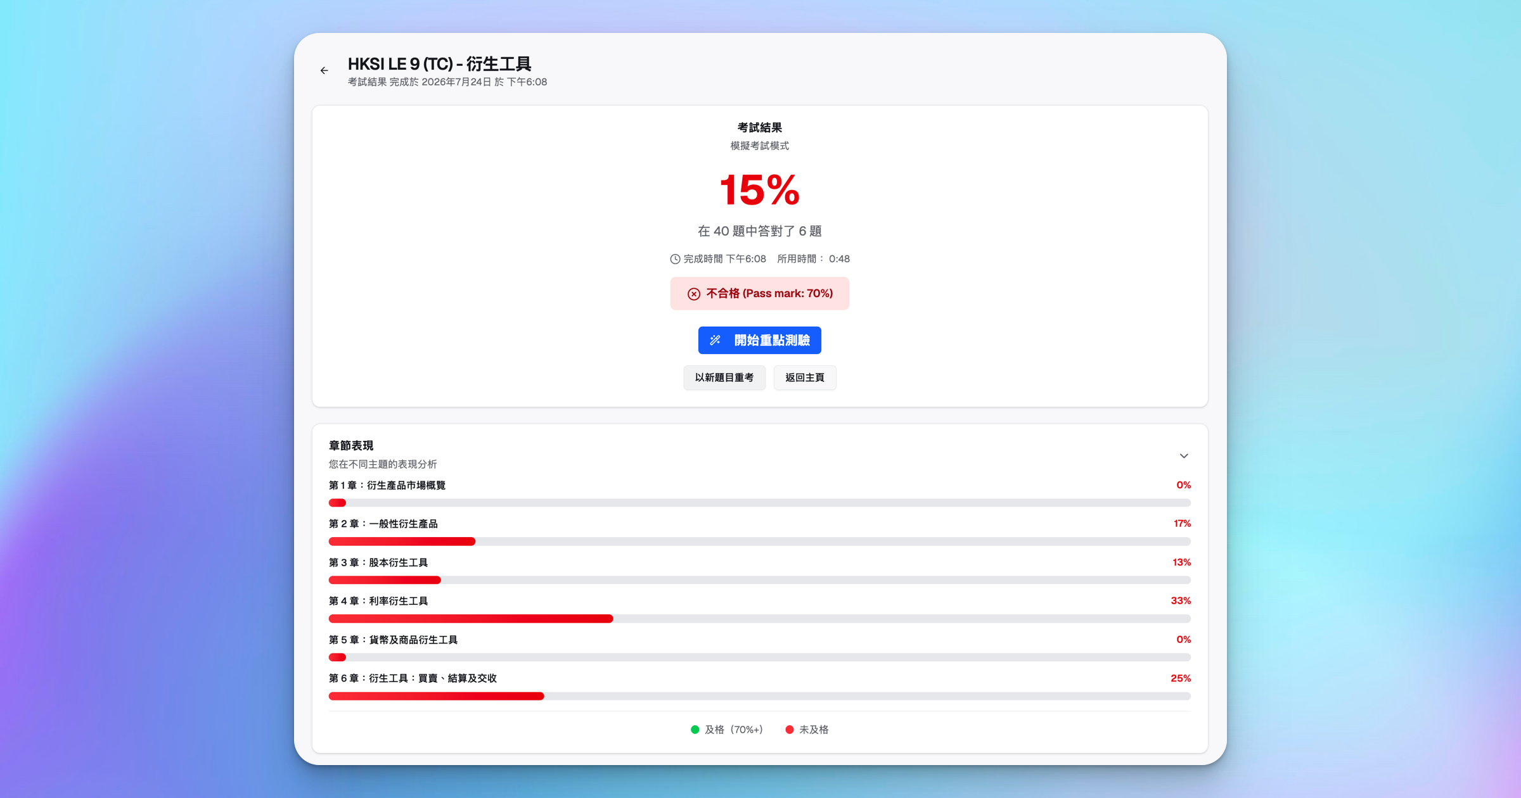This screenshot has width=1521, height=798.
Task: Click subtitle 考試結果 完成於 2026年7月24日
Action: [447, 82]
